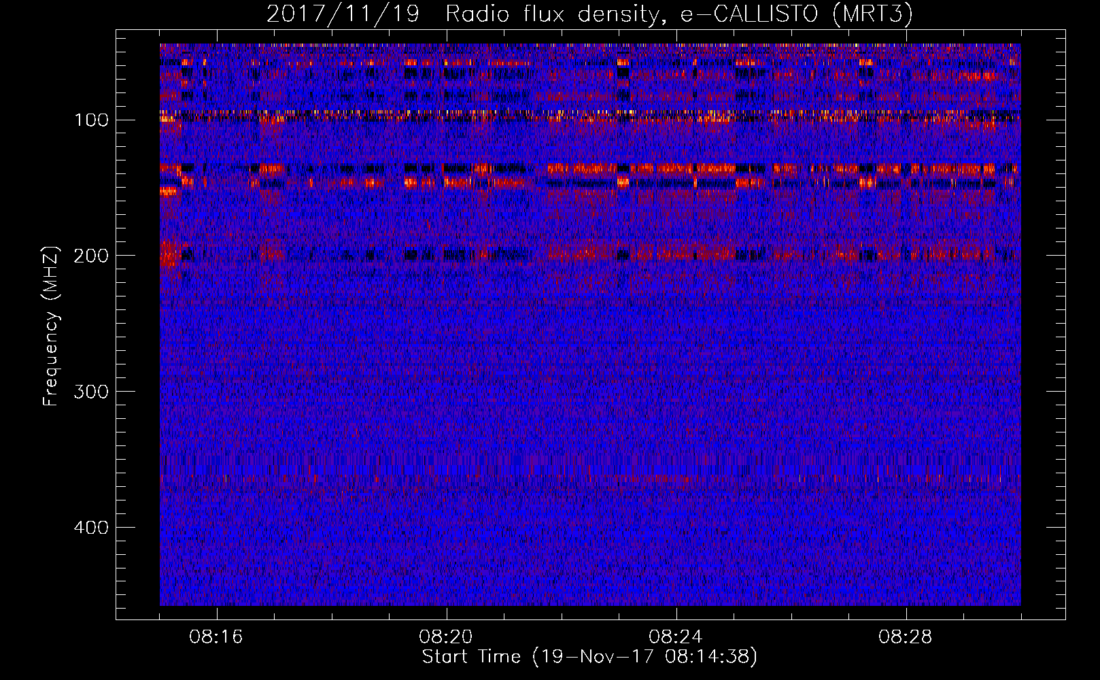Click the 300 frequency tick label
This screenshot has width=1100, height=680.
click(91, 392)
